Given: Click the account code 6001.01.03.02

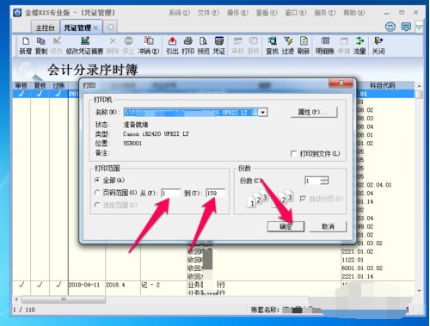Looking at the screenshot, I should click(x=362, y=268).
